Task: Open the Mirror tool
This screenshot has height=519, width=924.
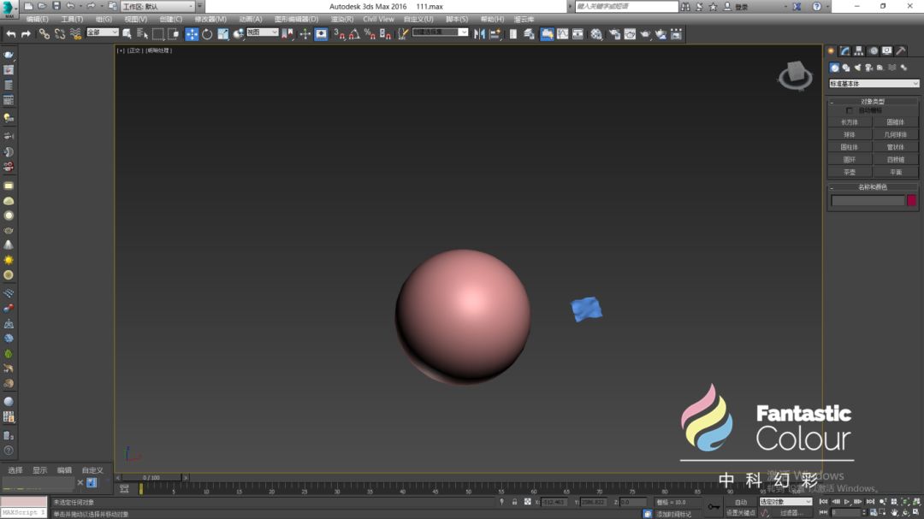Action: click(x=479, y=34)
